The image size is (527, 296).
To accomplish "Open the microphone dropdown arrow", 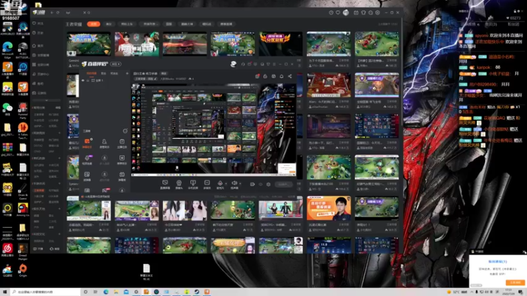I will (225, 184).
